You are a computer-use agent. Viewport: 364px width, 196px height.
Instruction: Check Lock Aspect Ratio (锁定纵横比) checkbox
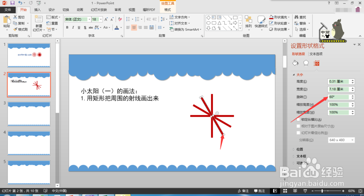(x=298, y=120)
